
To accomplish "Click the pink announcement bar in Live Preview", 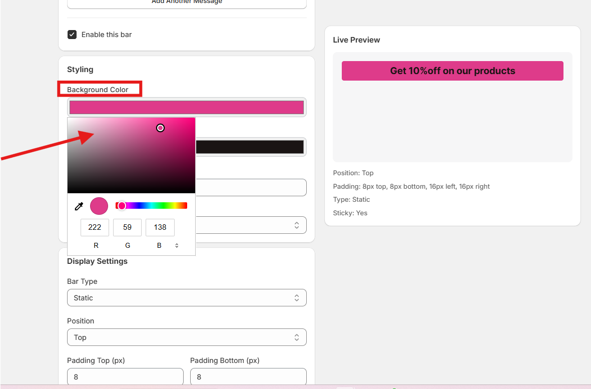I will tap(452, 71).
